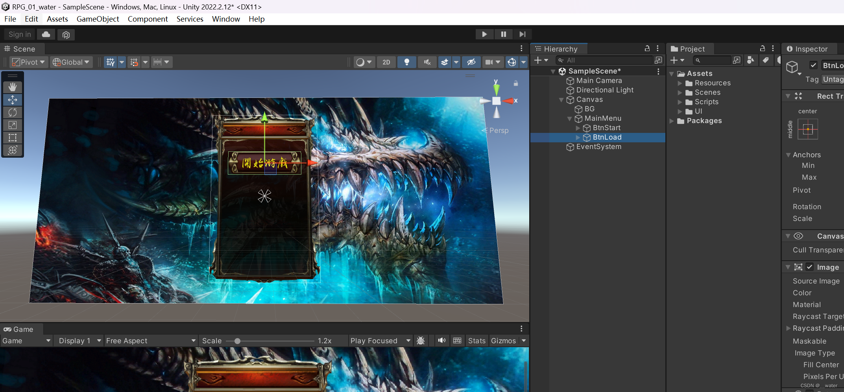Collapse the Anchors section
The height and width of the screenshot is (392, 844).
point(788,155)
